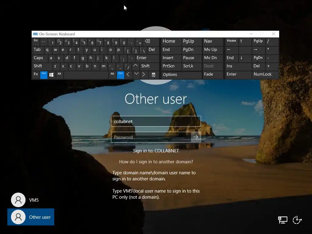Click the numpad Enter key
Viewport: 312px width, 234px height.
pos(238,75)
